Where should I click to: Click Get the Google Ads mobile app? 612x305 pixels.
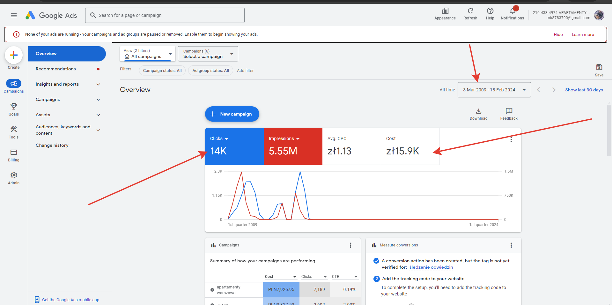70,300
